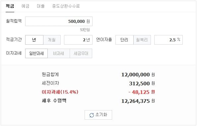Click the 세전이자 value 312,500 원
The image size is (197, 126).
[x=142, y=83]
